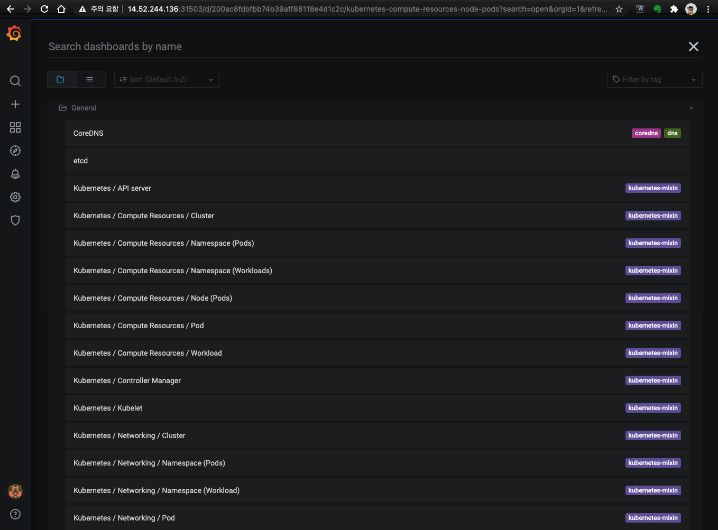Screen dimensions: 718x530
Task: Open the letter A browser extension icon
Action: coord(640,9)
